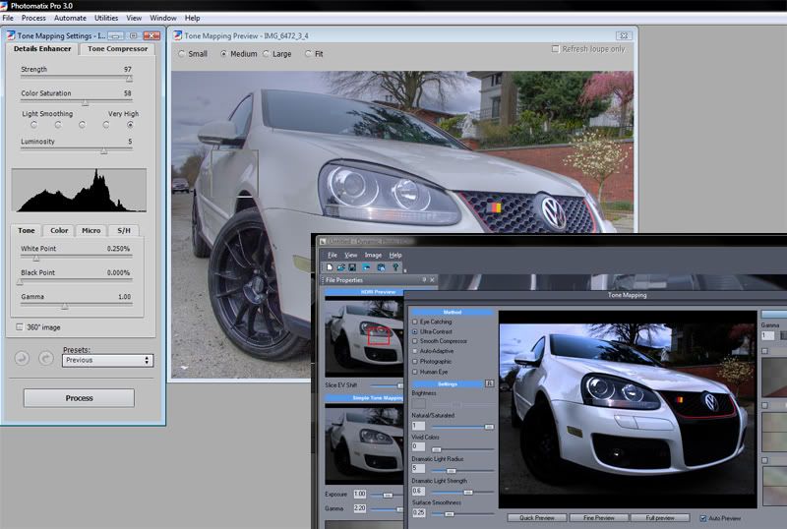The width and height of the screenshot is (787, 529).
Task: Select Medium preview size
Action: (x=223, y=54)
